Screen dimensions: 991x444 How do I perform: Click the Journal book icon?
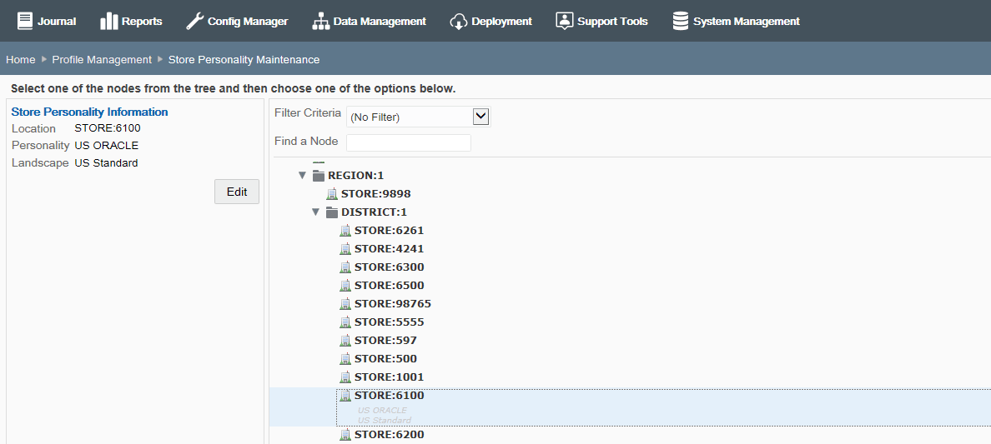pyautogui.click(x=25, y=21)
